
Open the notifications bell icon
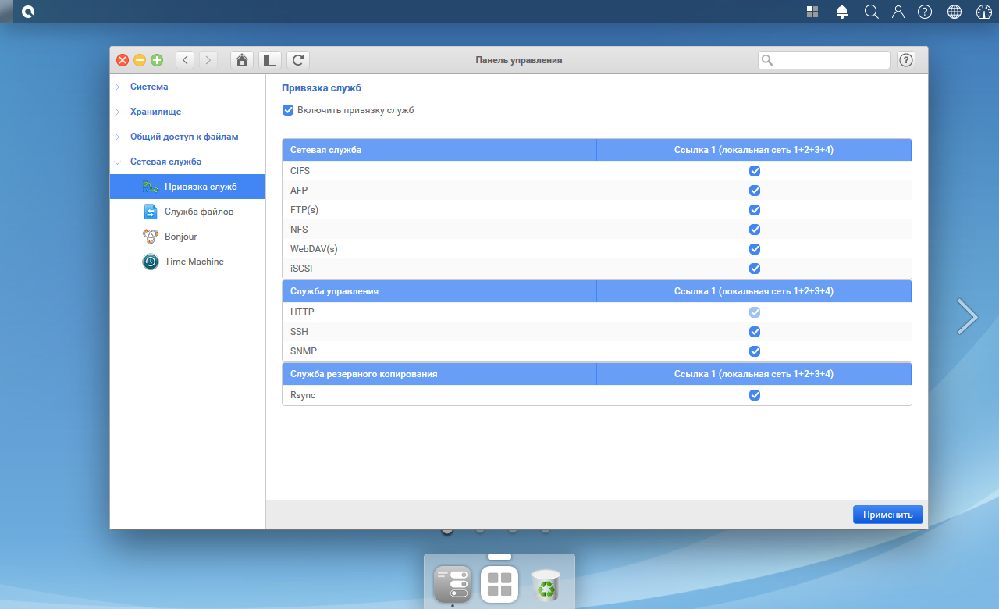click(x=842, y=12)
